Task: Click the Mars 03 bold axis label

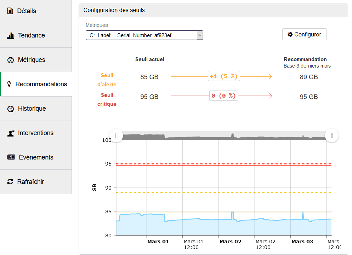Action: click(x=302, y=242)
